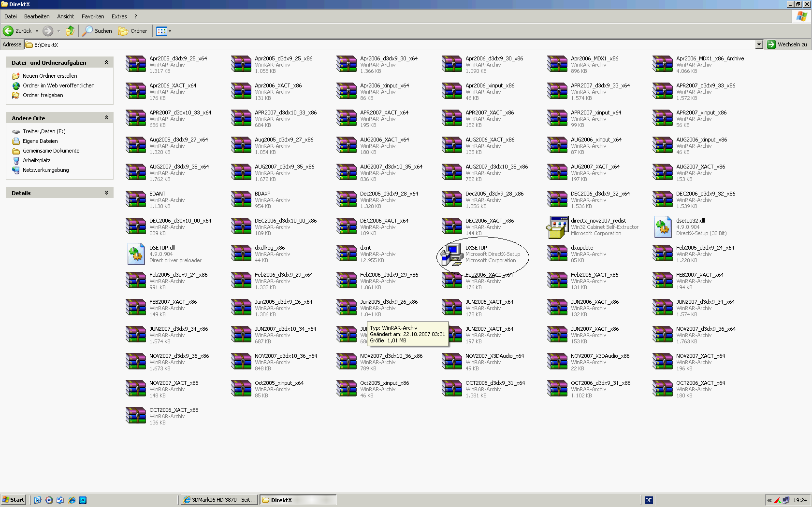Image resolution: width=812 pixels, height=507 pixels.
Task: Select the BDANT WinRAR archive icon
Action: pyautogui.click(x=136, y=199)
